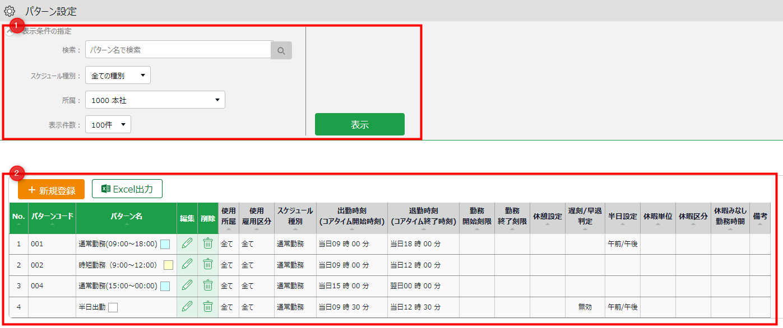Viewport: 783px width, 328px height.
Task: Click the パターン名で検索 search field
Action: pyautogui.click(x=178, y=50)
